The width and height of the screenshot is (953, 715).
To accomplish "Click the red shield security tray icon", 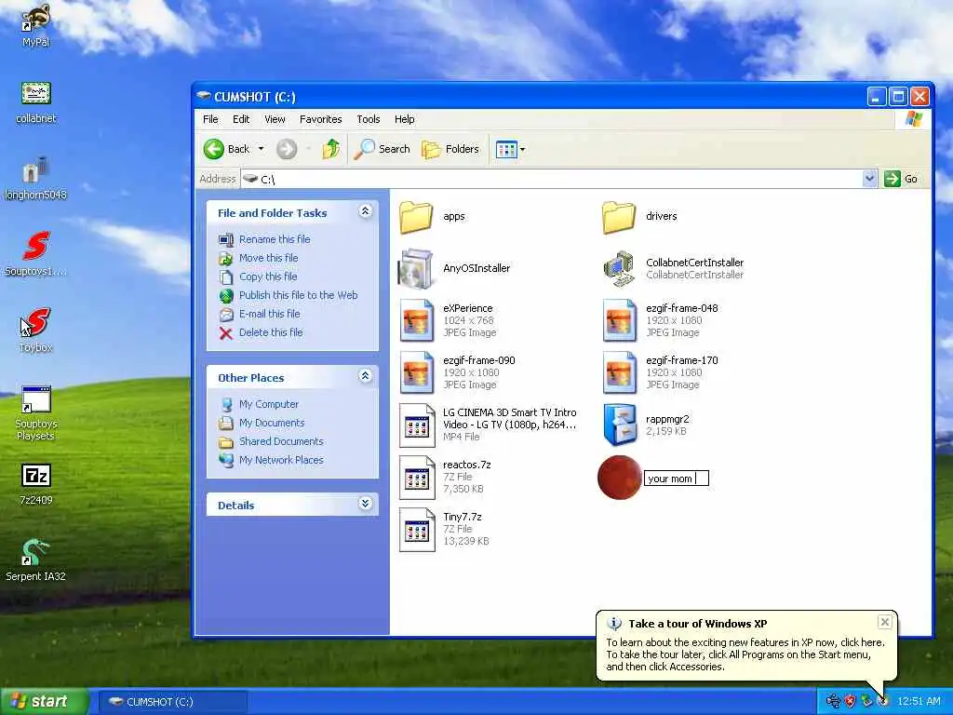I will (x=850, y=702).
